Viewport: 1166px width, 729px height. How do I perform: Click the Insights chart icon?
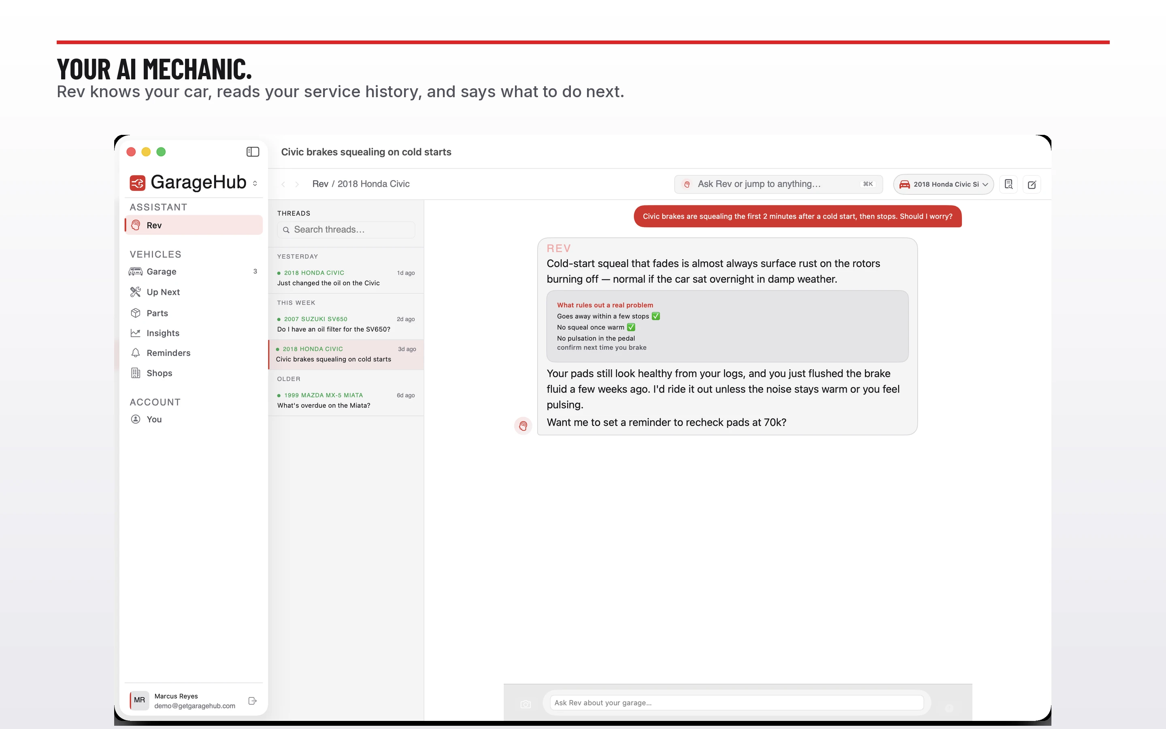(135, 333)
